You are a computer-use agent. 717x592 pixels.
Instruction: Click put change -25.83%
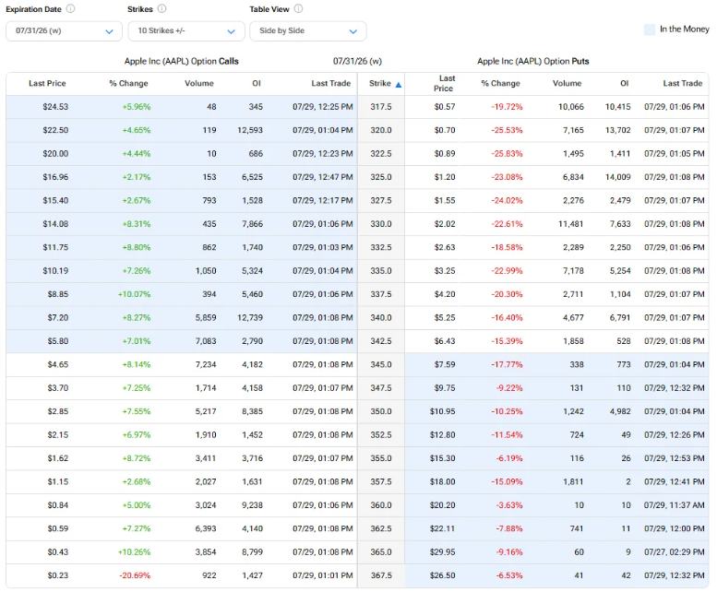(507, 154)
